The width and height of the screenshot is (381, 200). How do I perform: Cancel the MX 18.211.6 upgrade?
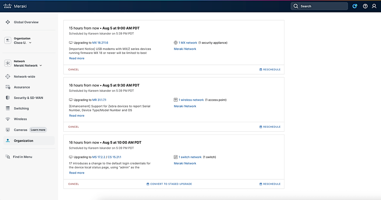pyautogui.click(x=73, y=69)
